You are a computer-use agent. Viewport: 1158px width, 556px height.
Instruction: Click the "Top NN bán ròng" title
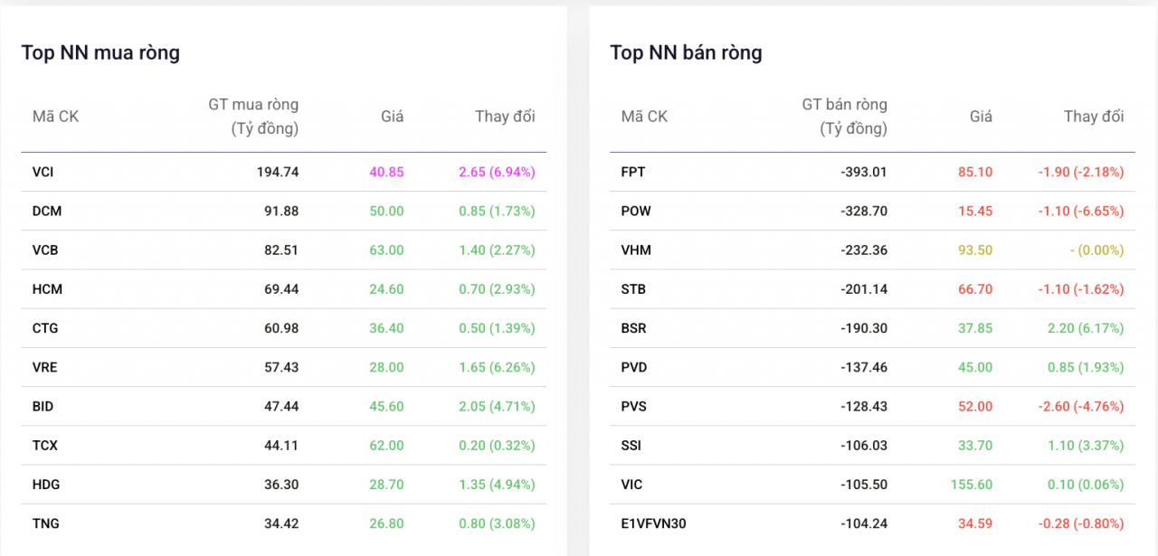point(686,52)
